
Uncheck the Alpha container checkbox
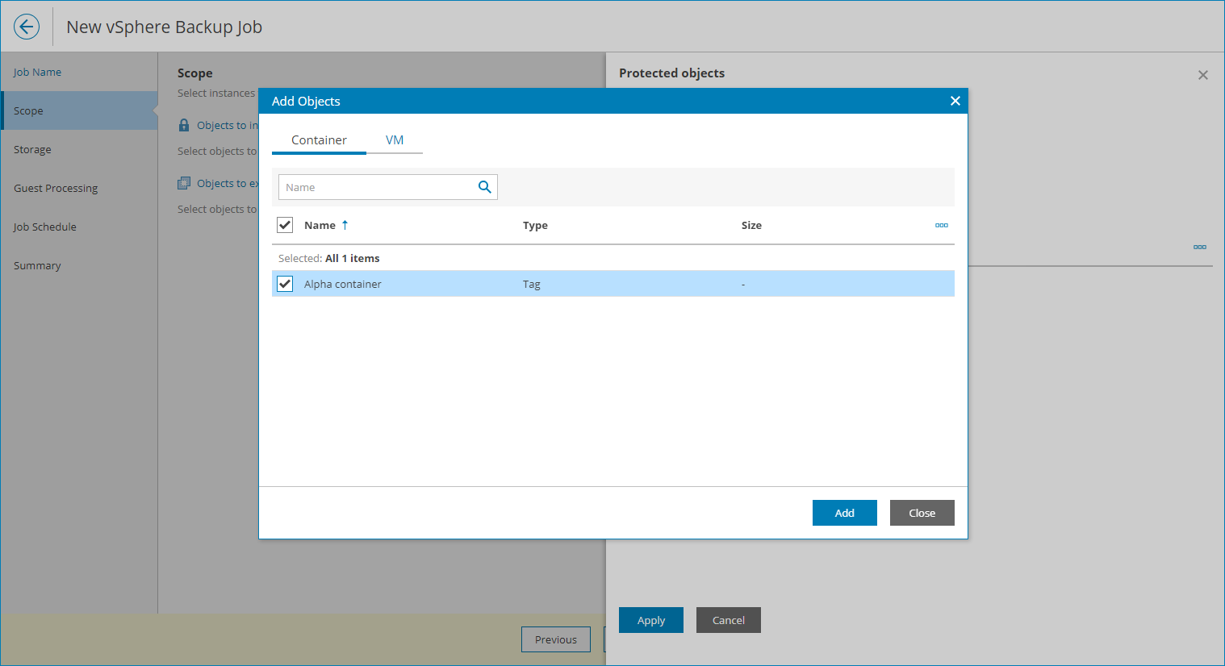pos(285,284)
